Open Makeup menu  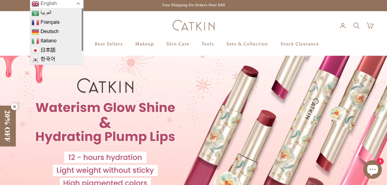coord(144,44)
